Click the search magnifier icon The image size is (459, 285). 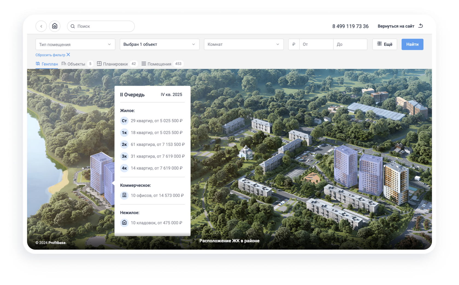pos(73,26)
